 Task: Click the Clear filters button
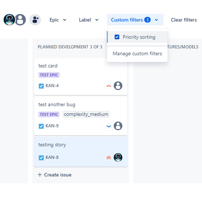click(184, 20)
